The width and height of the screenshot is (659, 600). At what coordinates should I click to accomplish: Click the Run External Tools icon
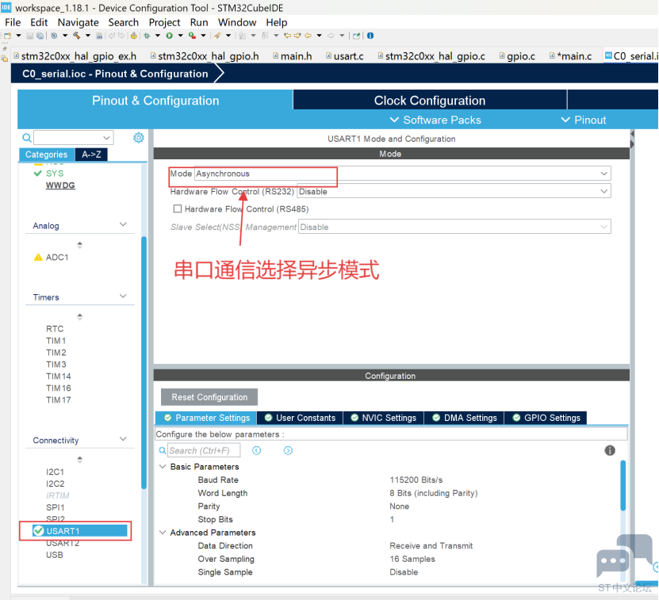(x=192, y=36)
